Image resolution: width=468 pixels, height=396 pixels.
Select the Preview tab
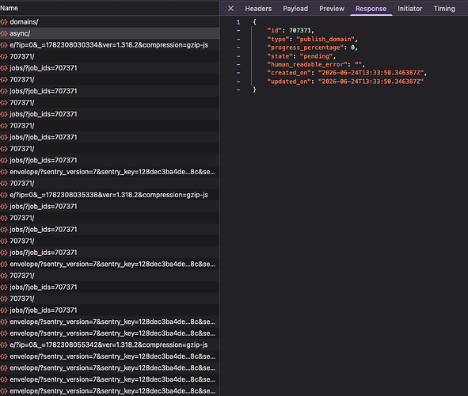332,9
